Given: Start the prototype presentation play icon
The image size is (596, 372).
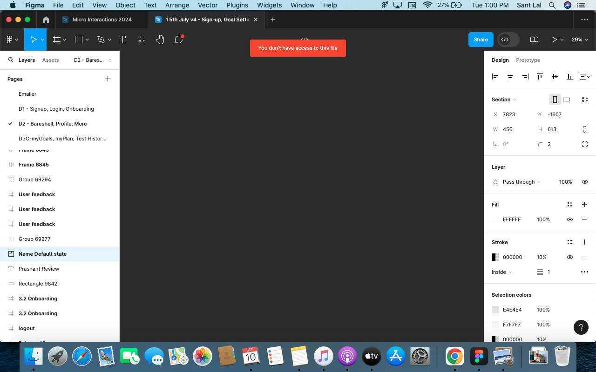Looking at the screenshot, I should (x=554, y=40).
